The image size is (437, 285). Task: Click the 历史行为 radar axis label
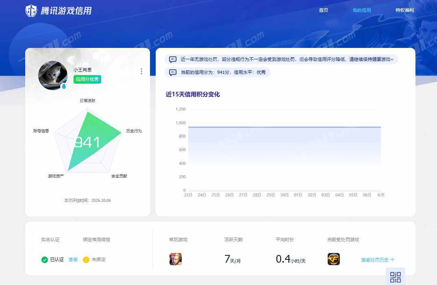[x=134, y=131]
